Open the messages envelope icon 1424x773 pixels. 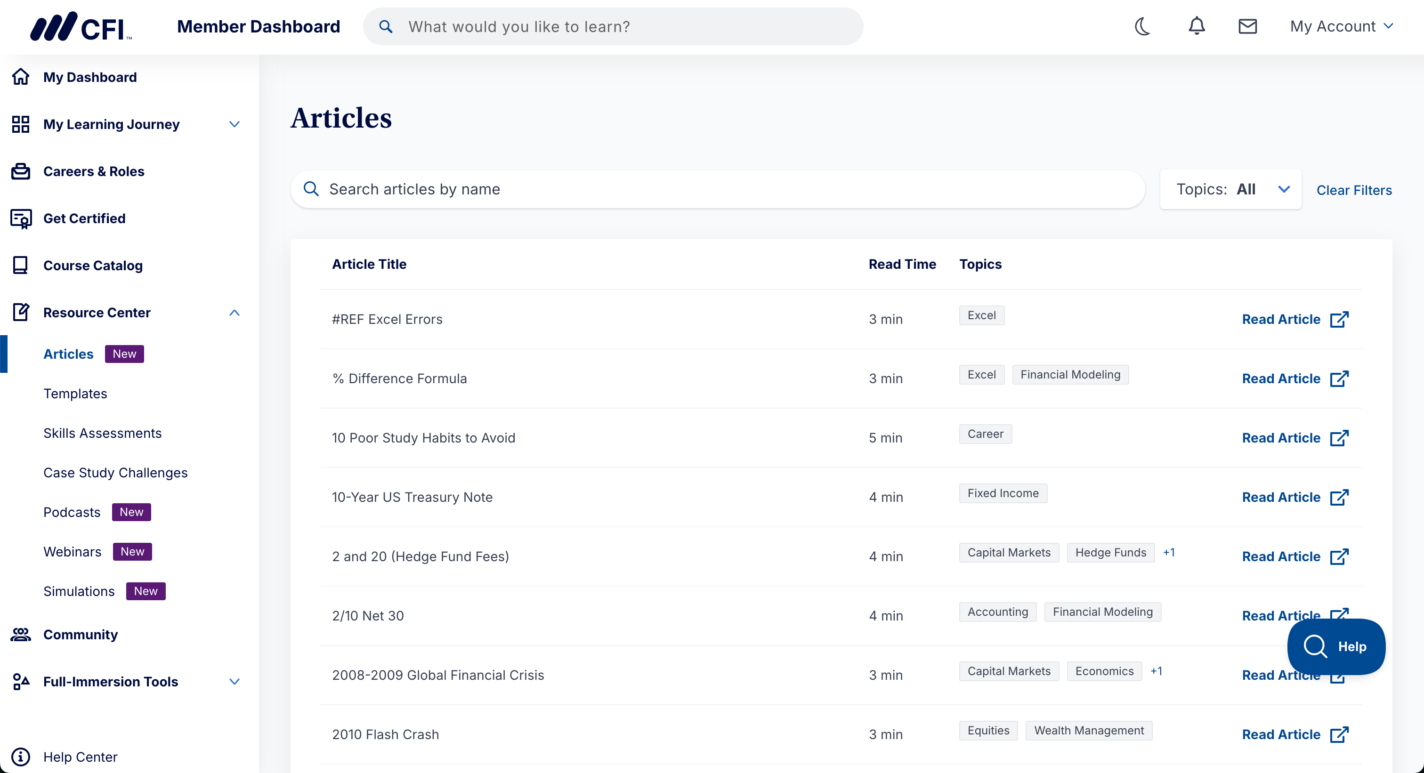pyautogui.click(x=1247, y=26)
